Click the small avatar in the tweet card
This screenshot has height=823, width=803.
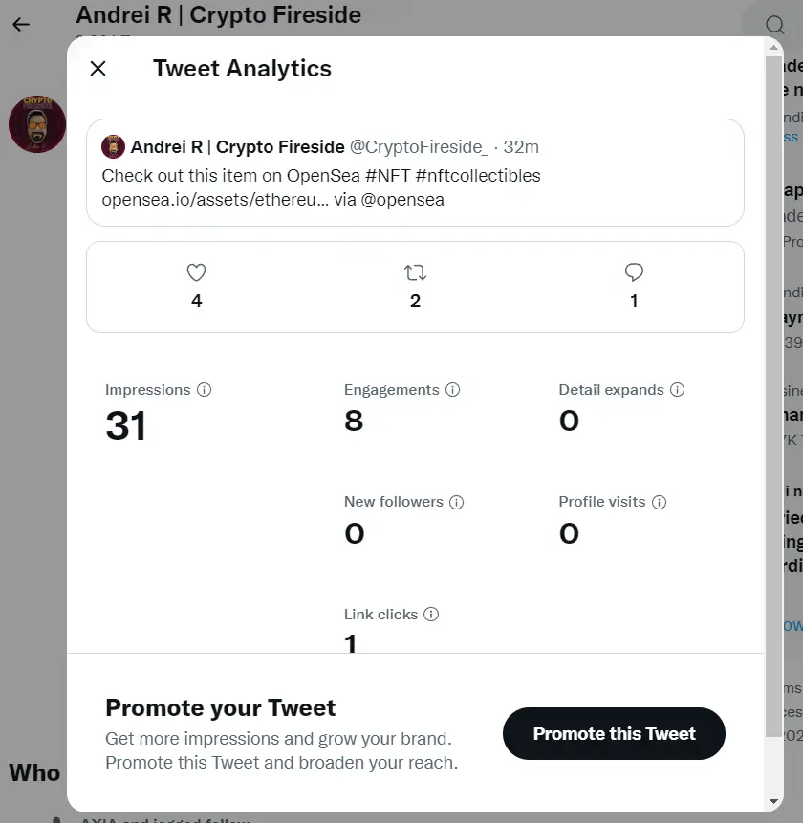114,147
